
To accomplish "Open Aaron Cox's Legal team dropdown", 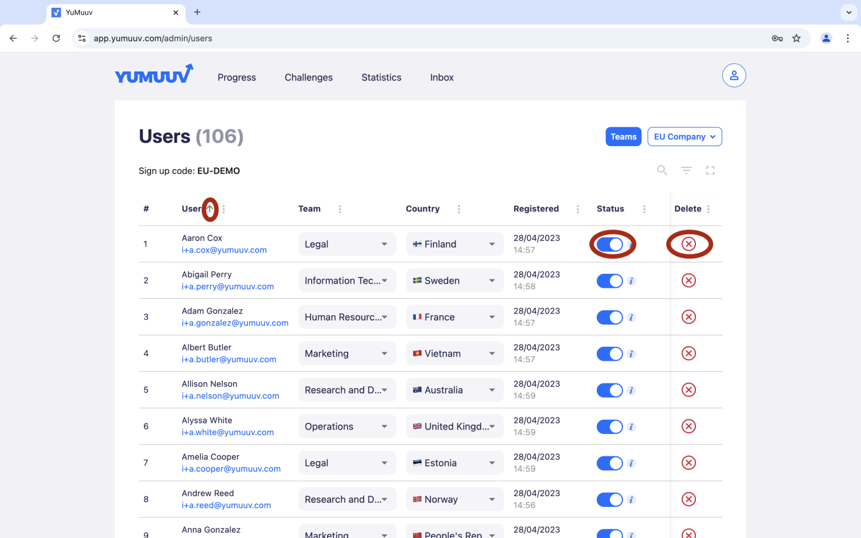I will click(347, 244).
